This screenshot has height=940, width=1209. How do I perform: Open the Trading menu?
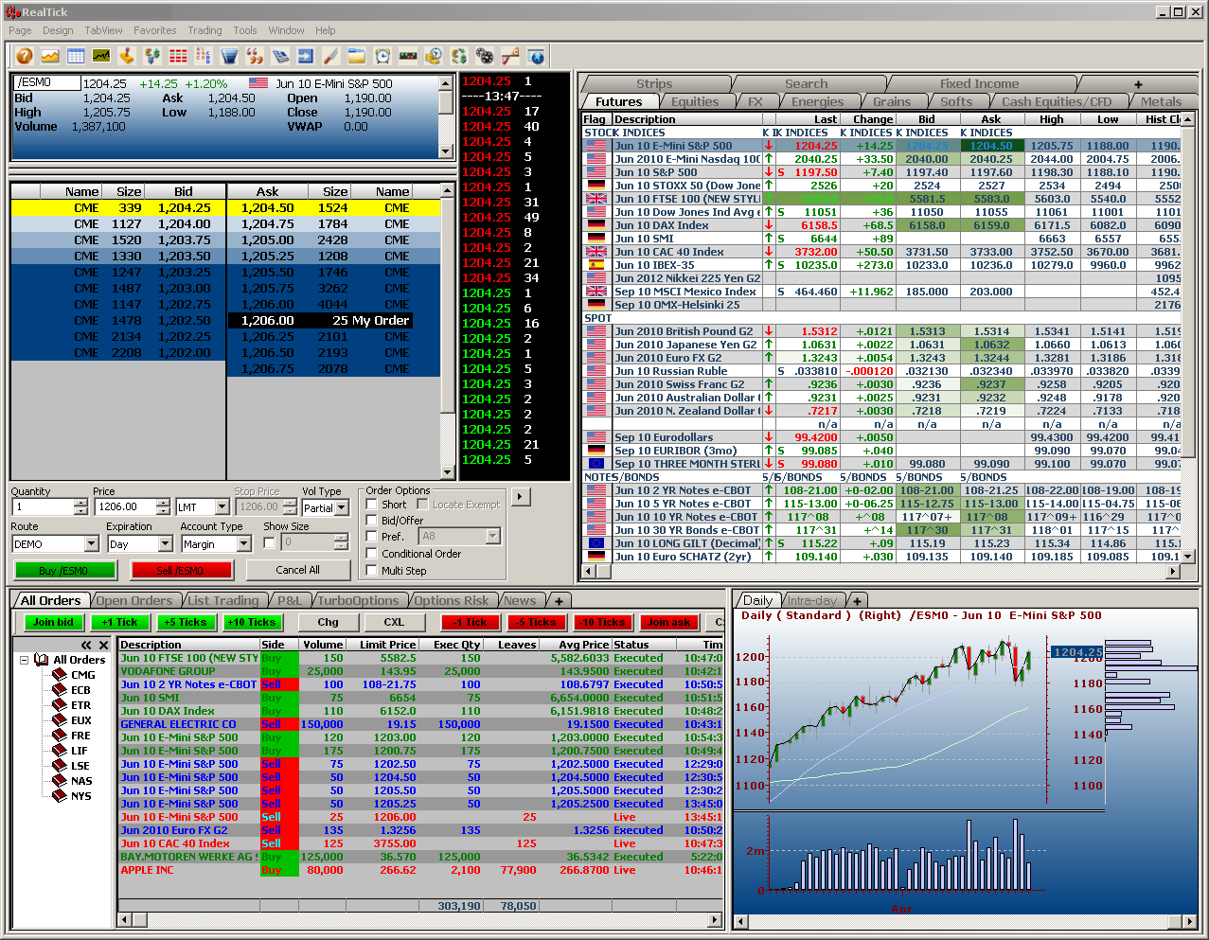tap(204, 30)
